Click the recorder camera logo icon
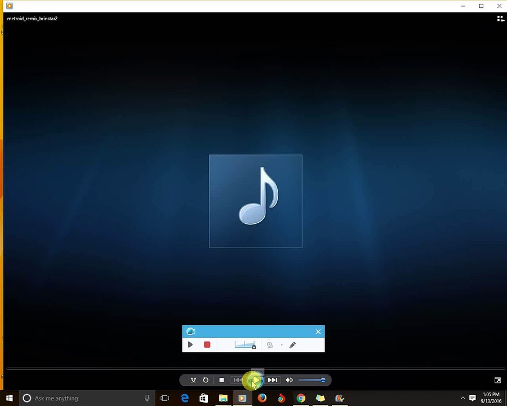507x406 pixels. point(191,332)
